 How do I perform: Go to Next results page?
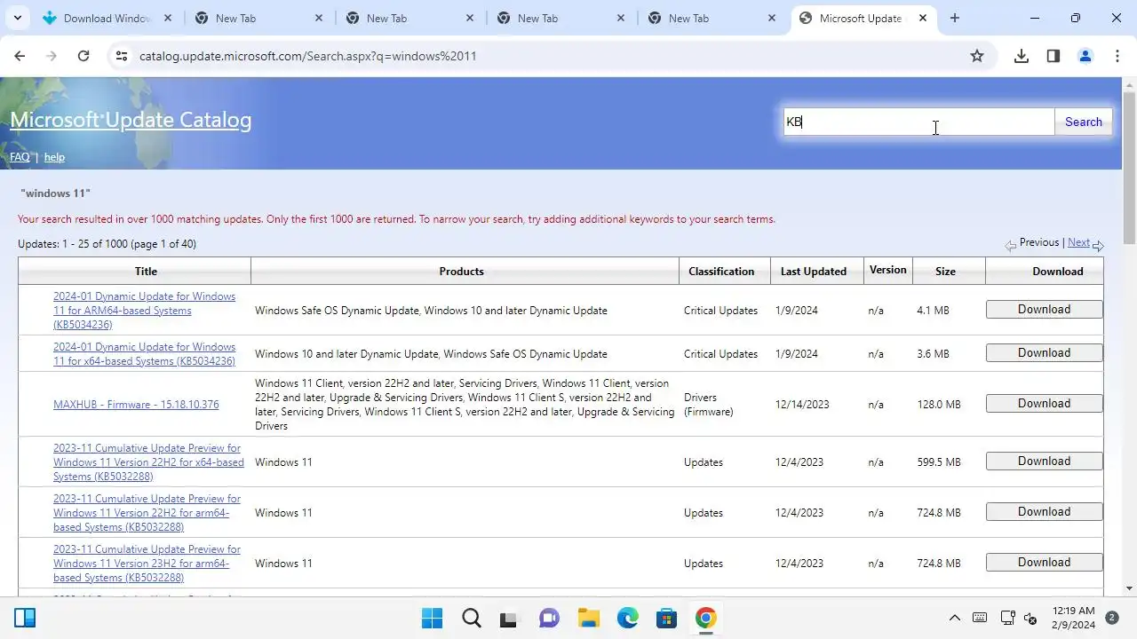coord(1078,242)
